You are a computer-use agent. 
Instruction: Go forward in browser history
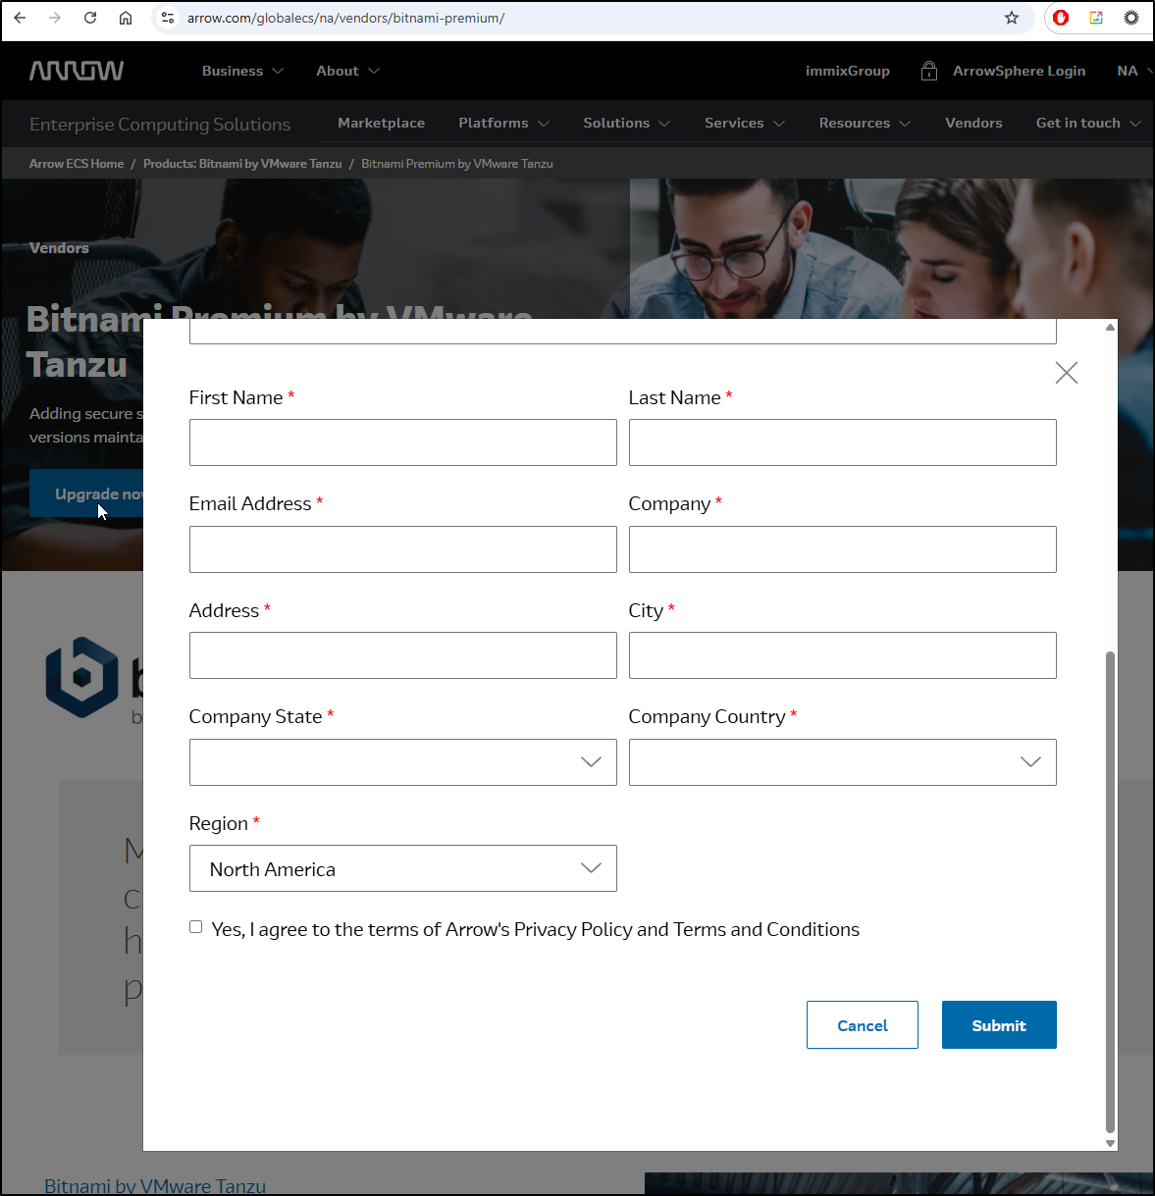pyautogui.click(x=55, y=18)
